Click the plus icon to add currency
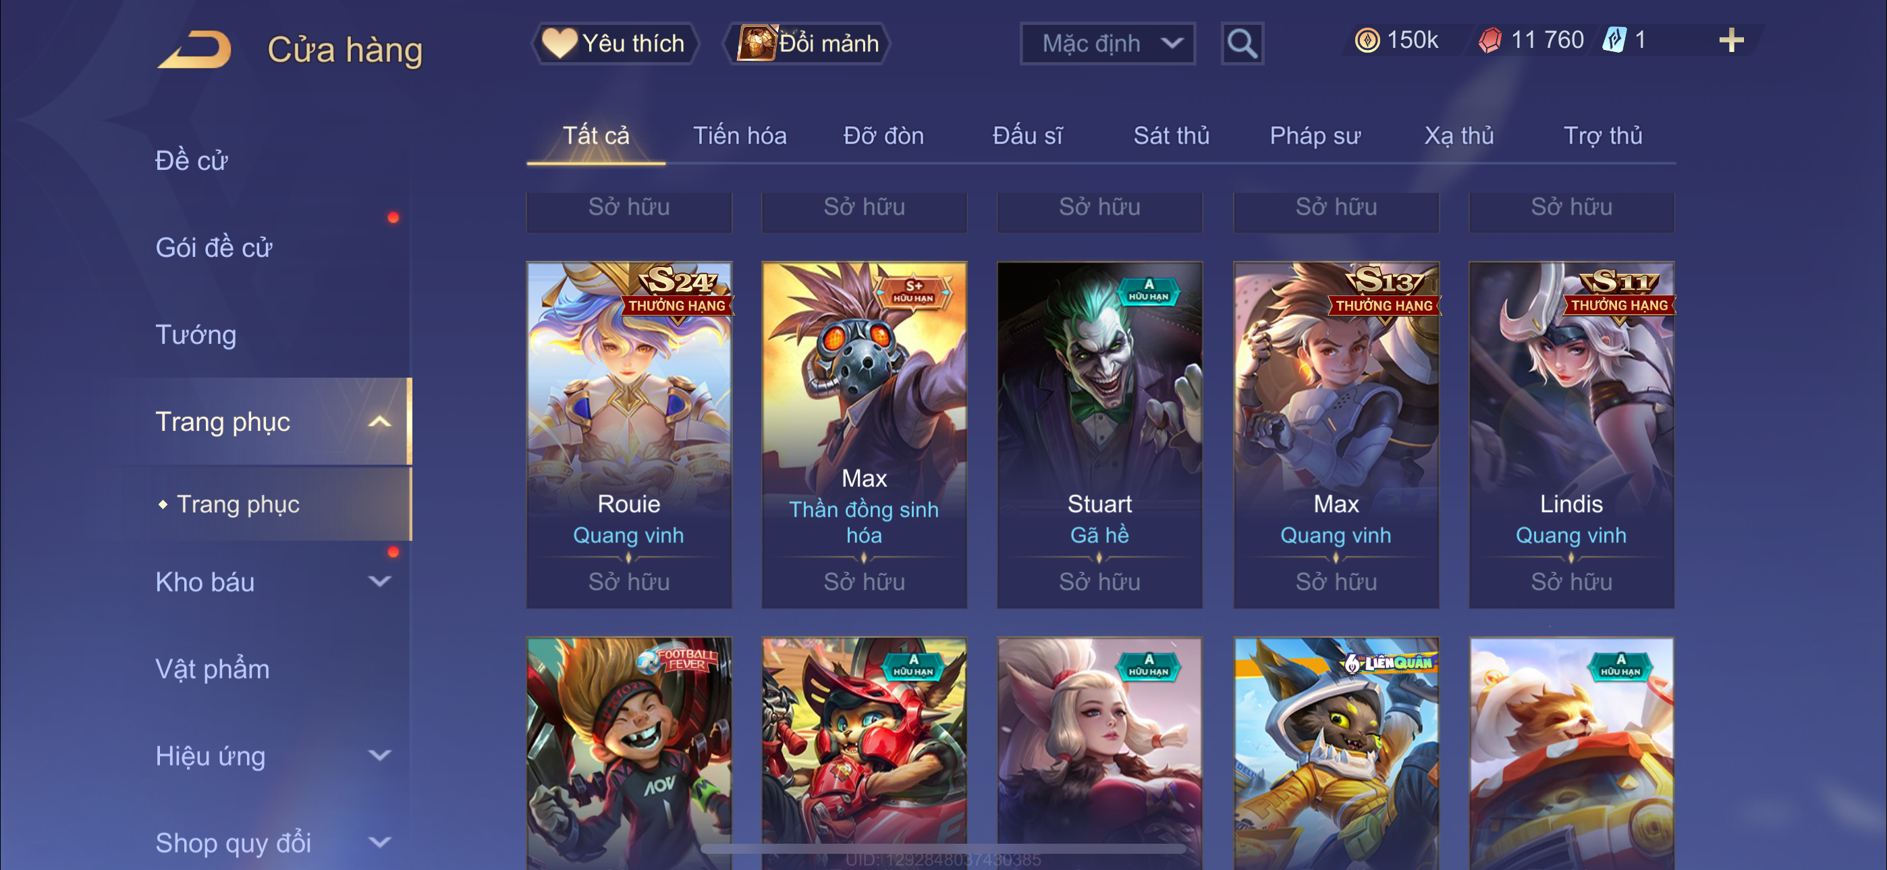The height and width of the screenshot is (870, 1887). pyautogui.click(x=1731, y=40)
